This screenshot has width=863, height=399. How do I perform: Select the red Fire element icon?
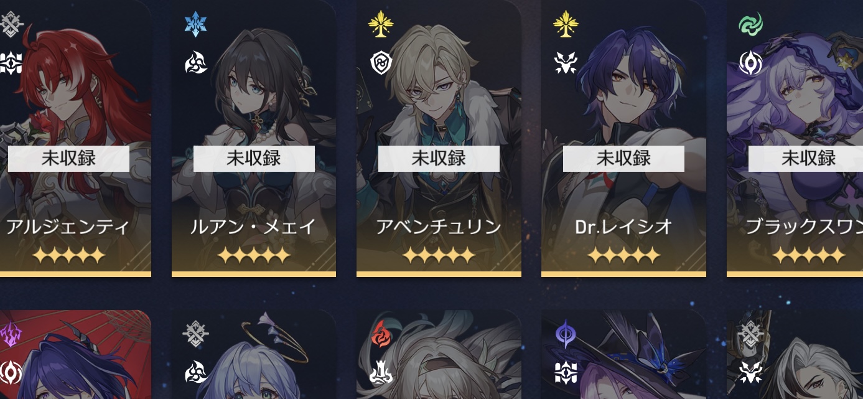coord(381,334)
